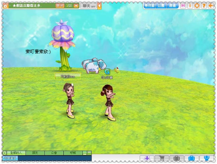Click the pink H icon

click(x=183, y=6)
